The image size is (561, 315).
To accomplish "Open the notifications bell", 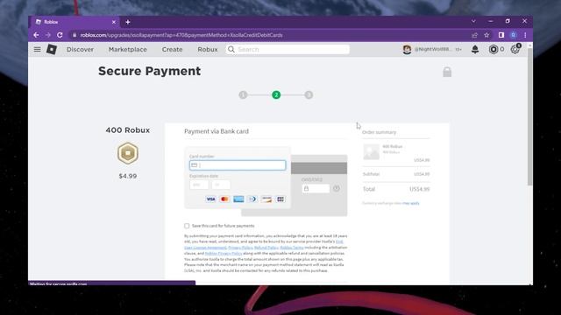I will [x=475, y=49].
